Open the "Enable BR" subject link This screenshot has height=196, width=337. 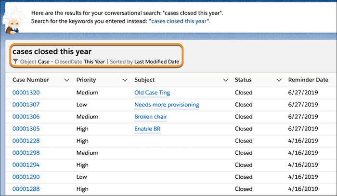click(x=147, y=129)
